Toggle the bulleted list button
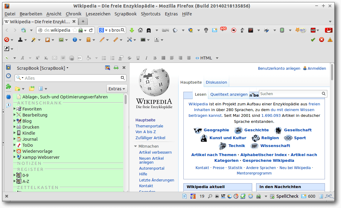This screenshot has height=208, width=341. click(104, 58)
